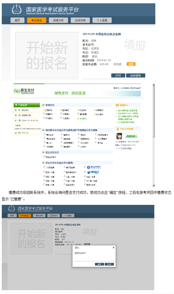Click the green arrow next to 在线支付
This screenshot has height=294, width=174.
pyautogui.click(x=43, y=105)
